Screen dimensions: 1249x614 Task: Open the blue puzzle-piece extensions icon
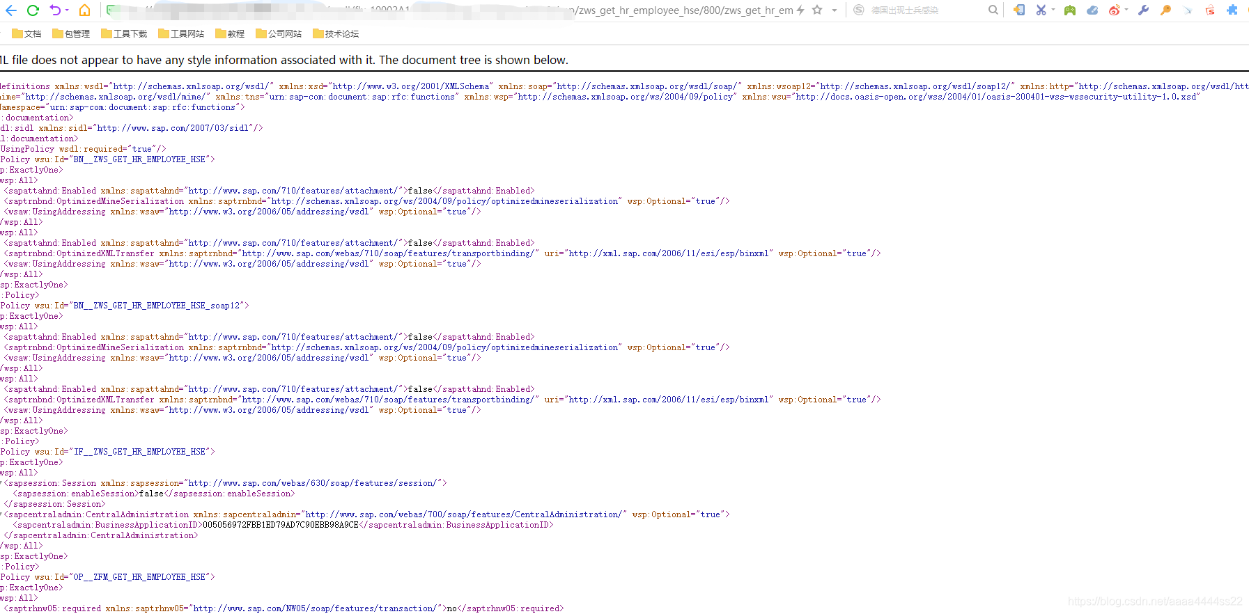[x=1232, y=10]
